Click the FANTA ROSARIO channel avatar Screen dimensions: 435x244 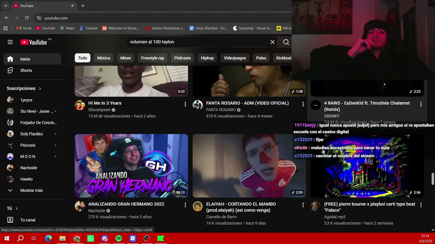[x=198, y=105]
